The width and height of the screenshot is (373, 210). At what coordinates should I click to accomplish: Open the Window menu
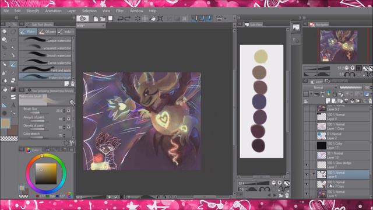136,11
